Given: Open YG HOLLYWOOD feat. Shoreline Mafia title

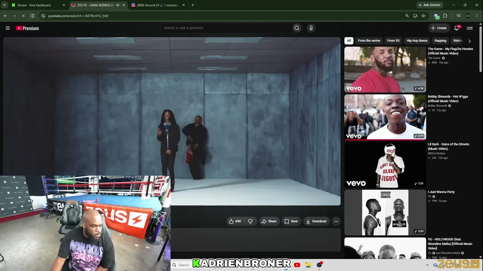Looking at the screenshot, I should (x=450, y=244).
